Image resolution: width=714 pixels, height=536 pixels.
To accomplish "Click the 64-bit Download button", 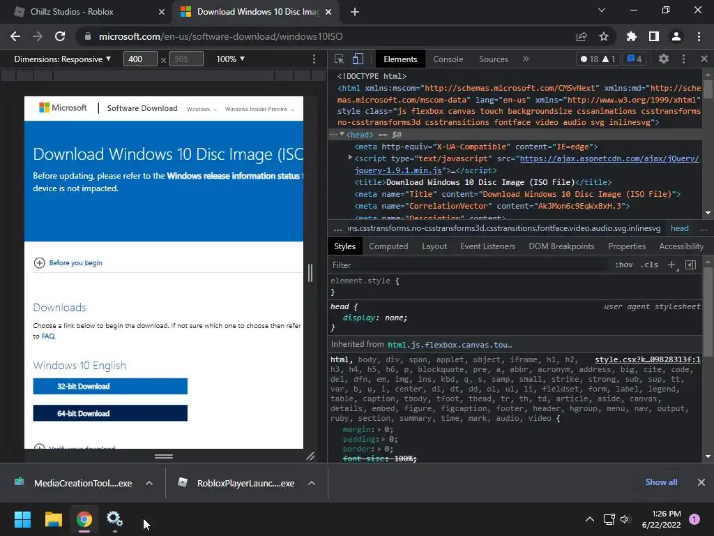I will point(110,413).
